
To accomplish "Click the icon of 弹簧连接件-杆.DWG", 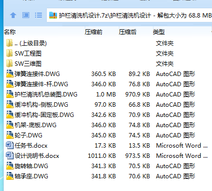I will coord(10,84).
